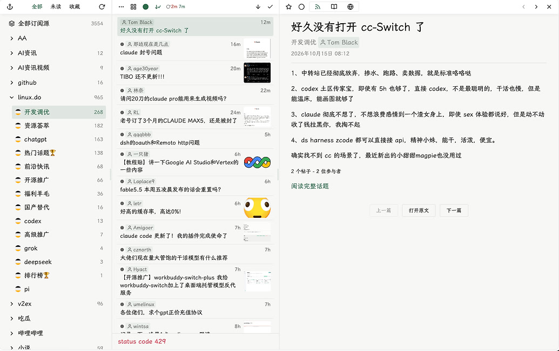Open the 资源荟萃 feed
Image resolution: width=559 pixels, height=351 pixels.
(59, 126)
